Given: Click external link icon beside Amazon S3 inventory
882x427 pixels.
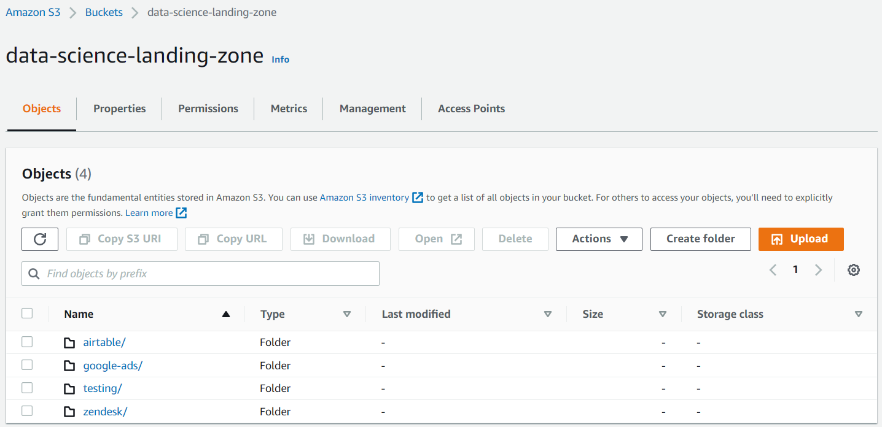Looking at the screenshot, I should coord(418,198).
